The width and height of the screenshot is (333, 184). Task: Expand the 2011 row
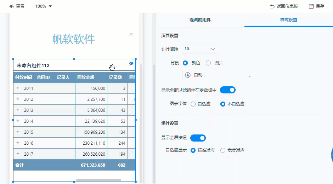tap(18, 88)
